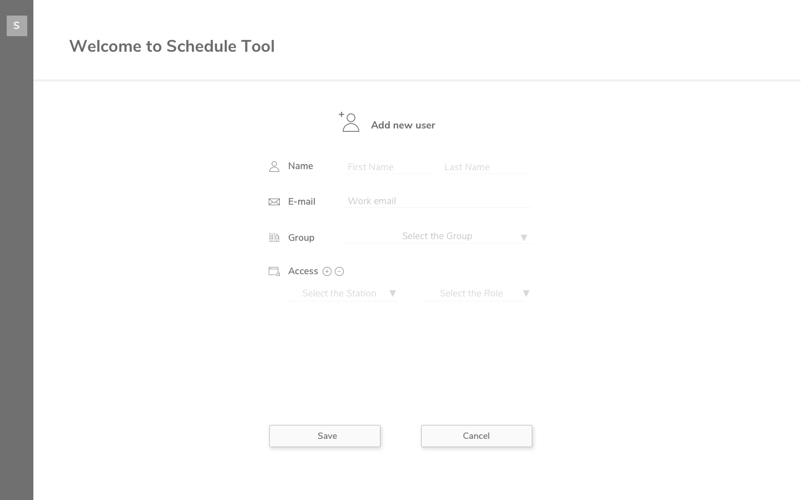
Task: Click the Welcome to Schedule Tool heading
Action: click(172, 46)
